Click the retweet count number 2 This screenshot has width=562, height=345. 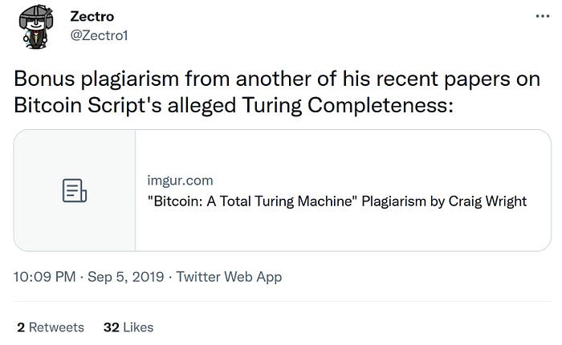[21, 327]
